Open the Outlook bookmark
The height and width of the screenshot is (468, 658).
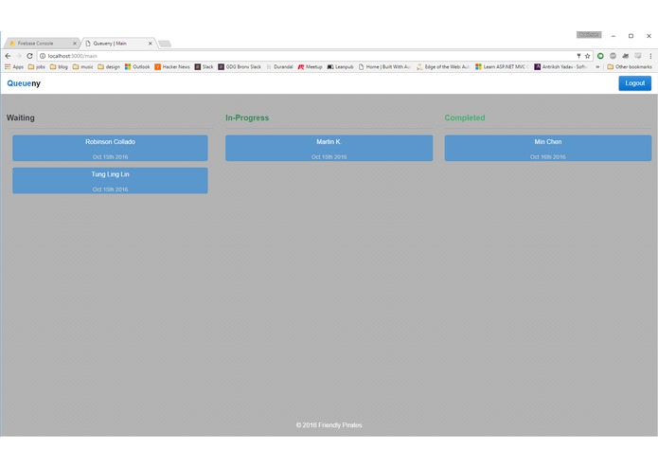137,66
